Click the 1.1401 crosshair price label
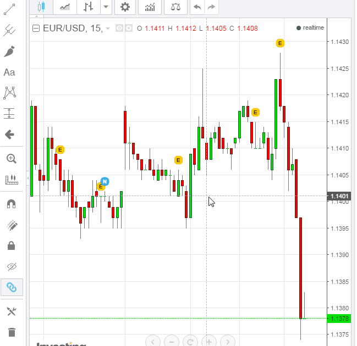This screenshot has height=346, width=357. tap(339, 196)
